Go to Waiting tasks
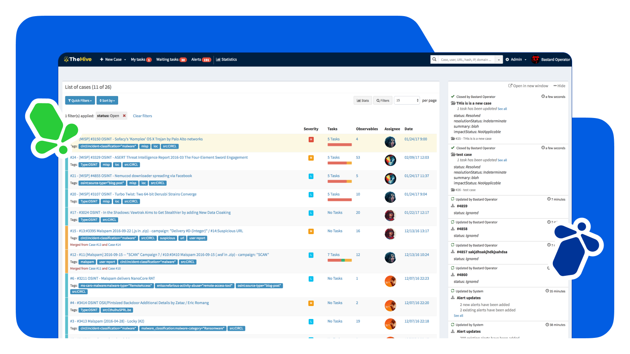 click(x=171, y=59)
